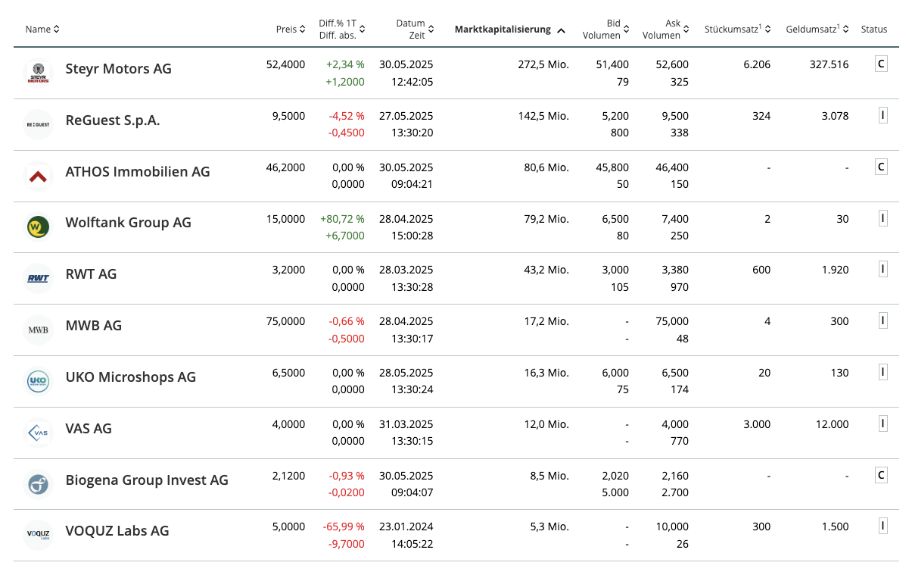909x575 pixels.
Task: Click the UKO Microshops logo
Action: point(38,382)
